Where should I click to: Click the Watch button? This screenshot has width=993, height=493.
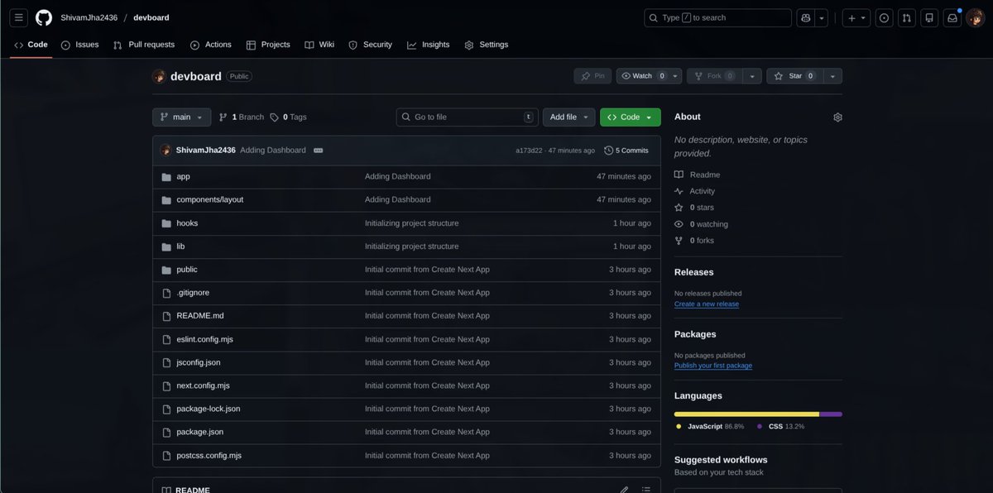pos(642,76)
